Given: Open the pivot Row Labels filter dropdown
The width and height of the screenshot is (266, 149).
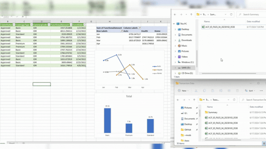Looking at the screenshot, I should tap(121, 31).
